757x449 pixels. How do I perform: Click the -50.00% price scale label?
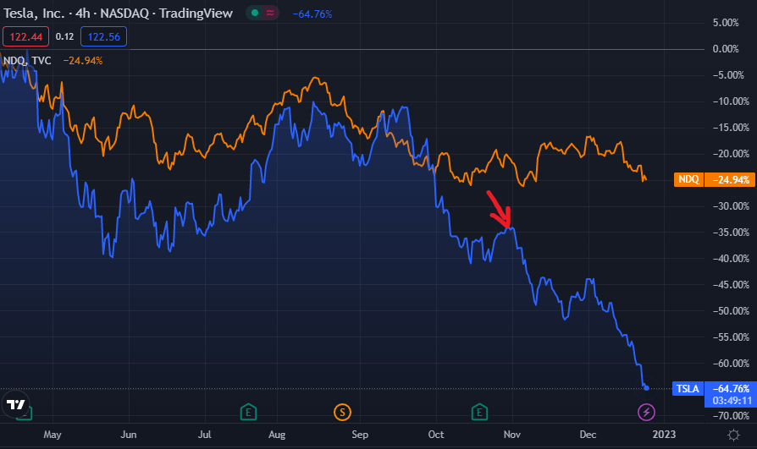click(x=731, y=311)
